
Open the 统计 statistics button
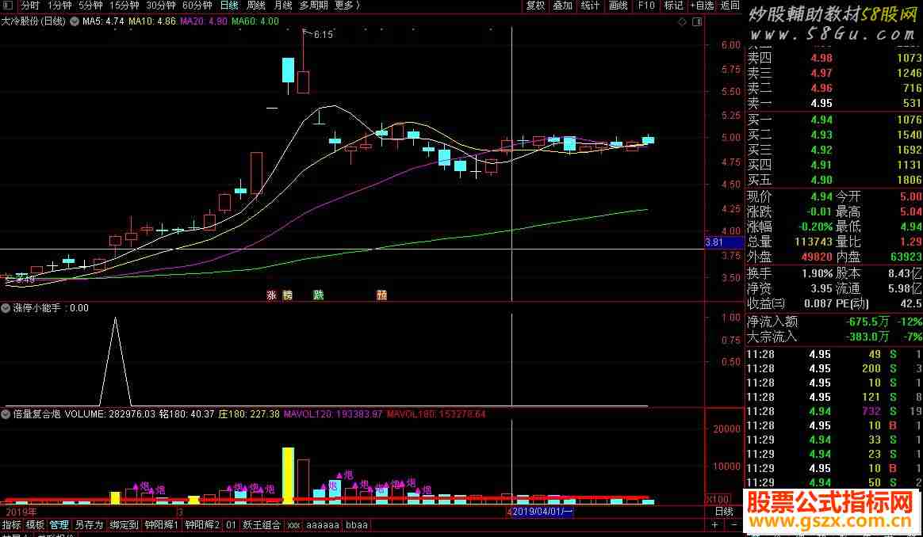point(590,6)
